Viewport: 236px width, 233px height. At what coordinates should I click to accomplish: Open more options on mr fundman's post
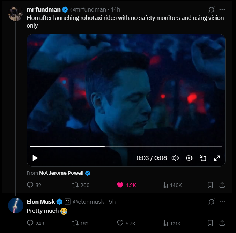coord(222,9)
